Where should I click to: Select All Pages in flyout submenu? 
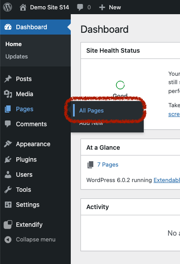(x=92, y=111)
